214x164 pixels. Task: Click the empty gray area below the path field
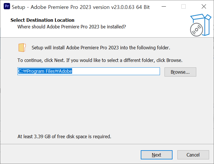(x=106, y=104)
